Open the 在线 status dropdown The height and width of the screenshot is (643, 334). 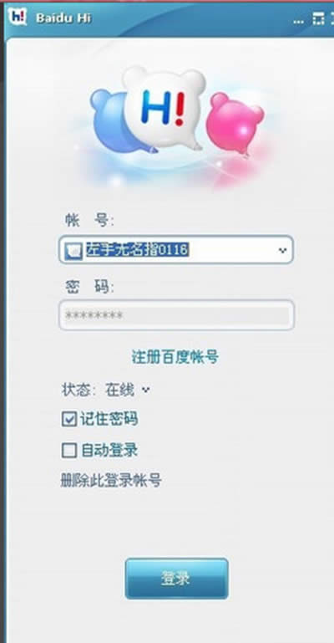coord(128,390)
